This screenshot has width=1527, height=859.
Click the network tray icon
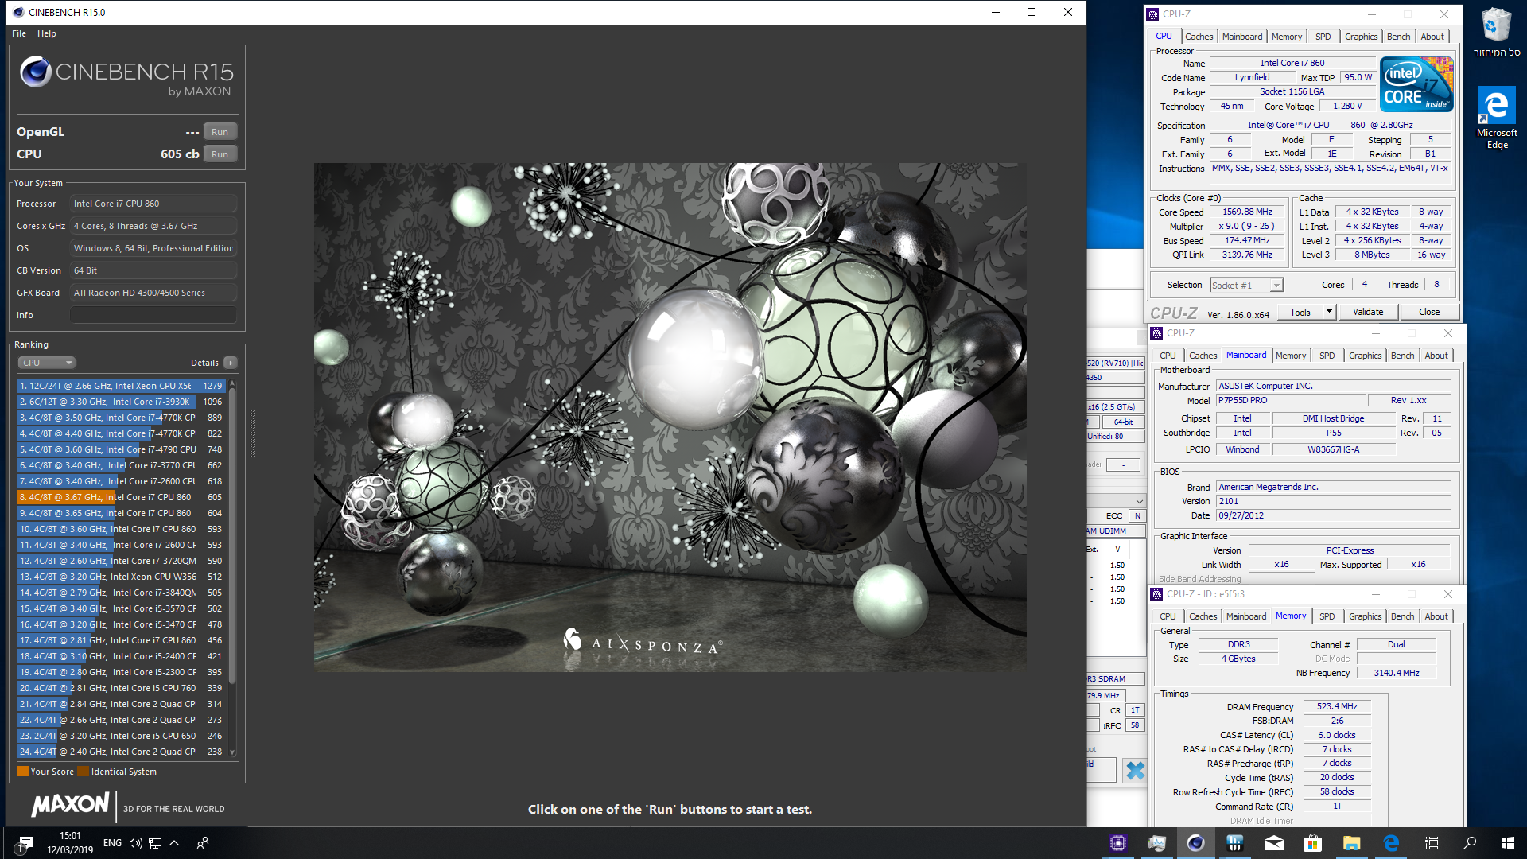pos(155,843)
